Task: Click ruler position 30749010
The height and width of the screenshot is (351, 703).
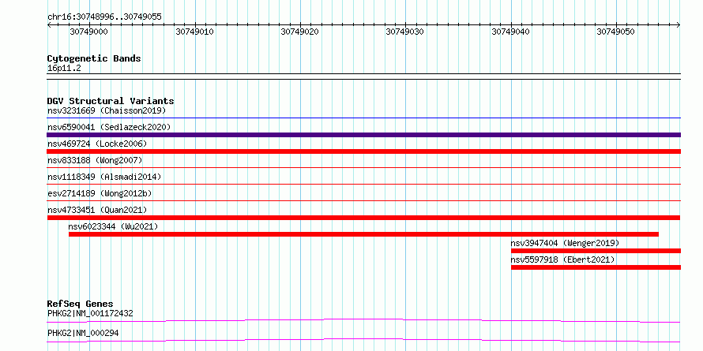Action: point(194,32)
